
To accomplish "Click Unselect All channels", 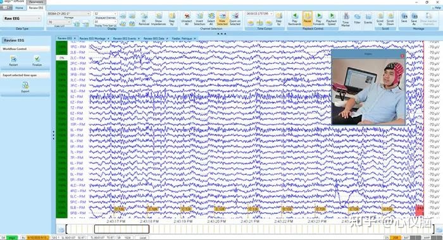I will point(187,19).
